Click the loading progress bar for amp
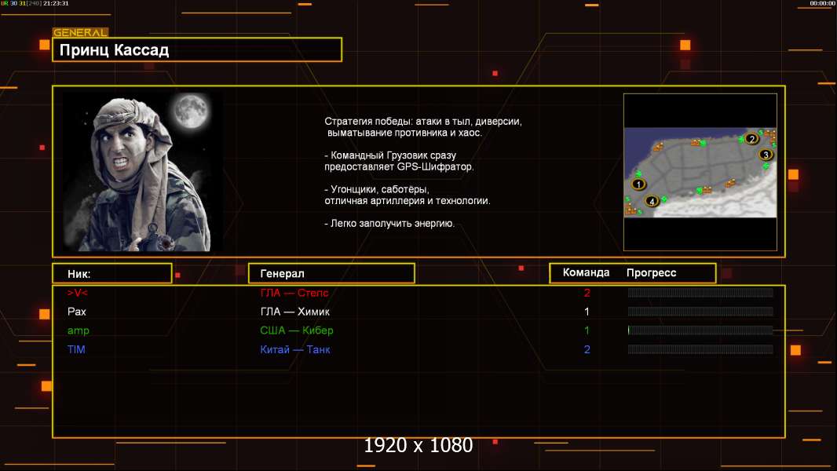This screenshot has width=837, height=471. (x=700, y=330)
